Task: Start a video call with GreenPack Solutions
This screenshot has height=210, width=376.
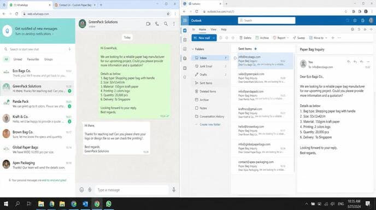Action: click(x=148, y=24)
